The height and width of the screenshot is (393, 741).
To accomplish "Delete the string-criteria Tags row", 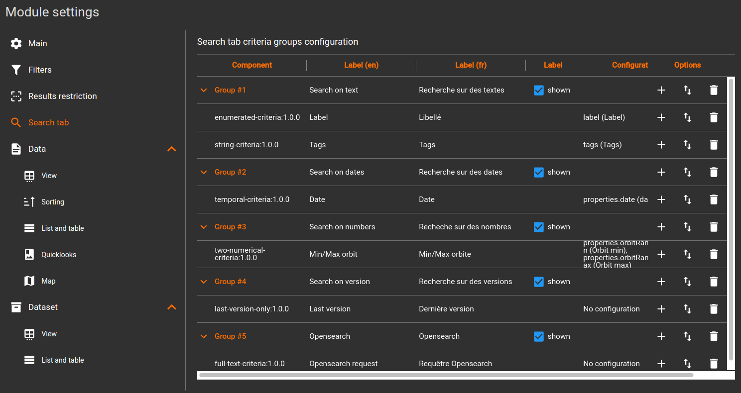I will [x=714, y=145].
